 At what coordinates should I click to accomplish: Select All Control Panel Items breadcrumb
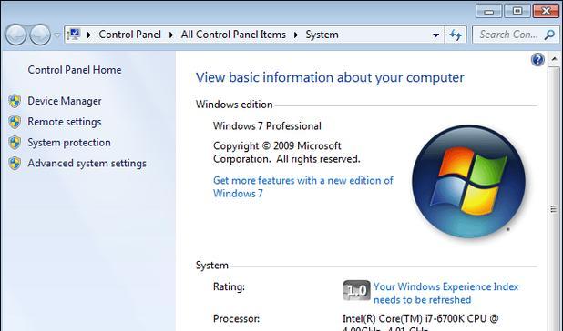233,35
